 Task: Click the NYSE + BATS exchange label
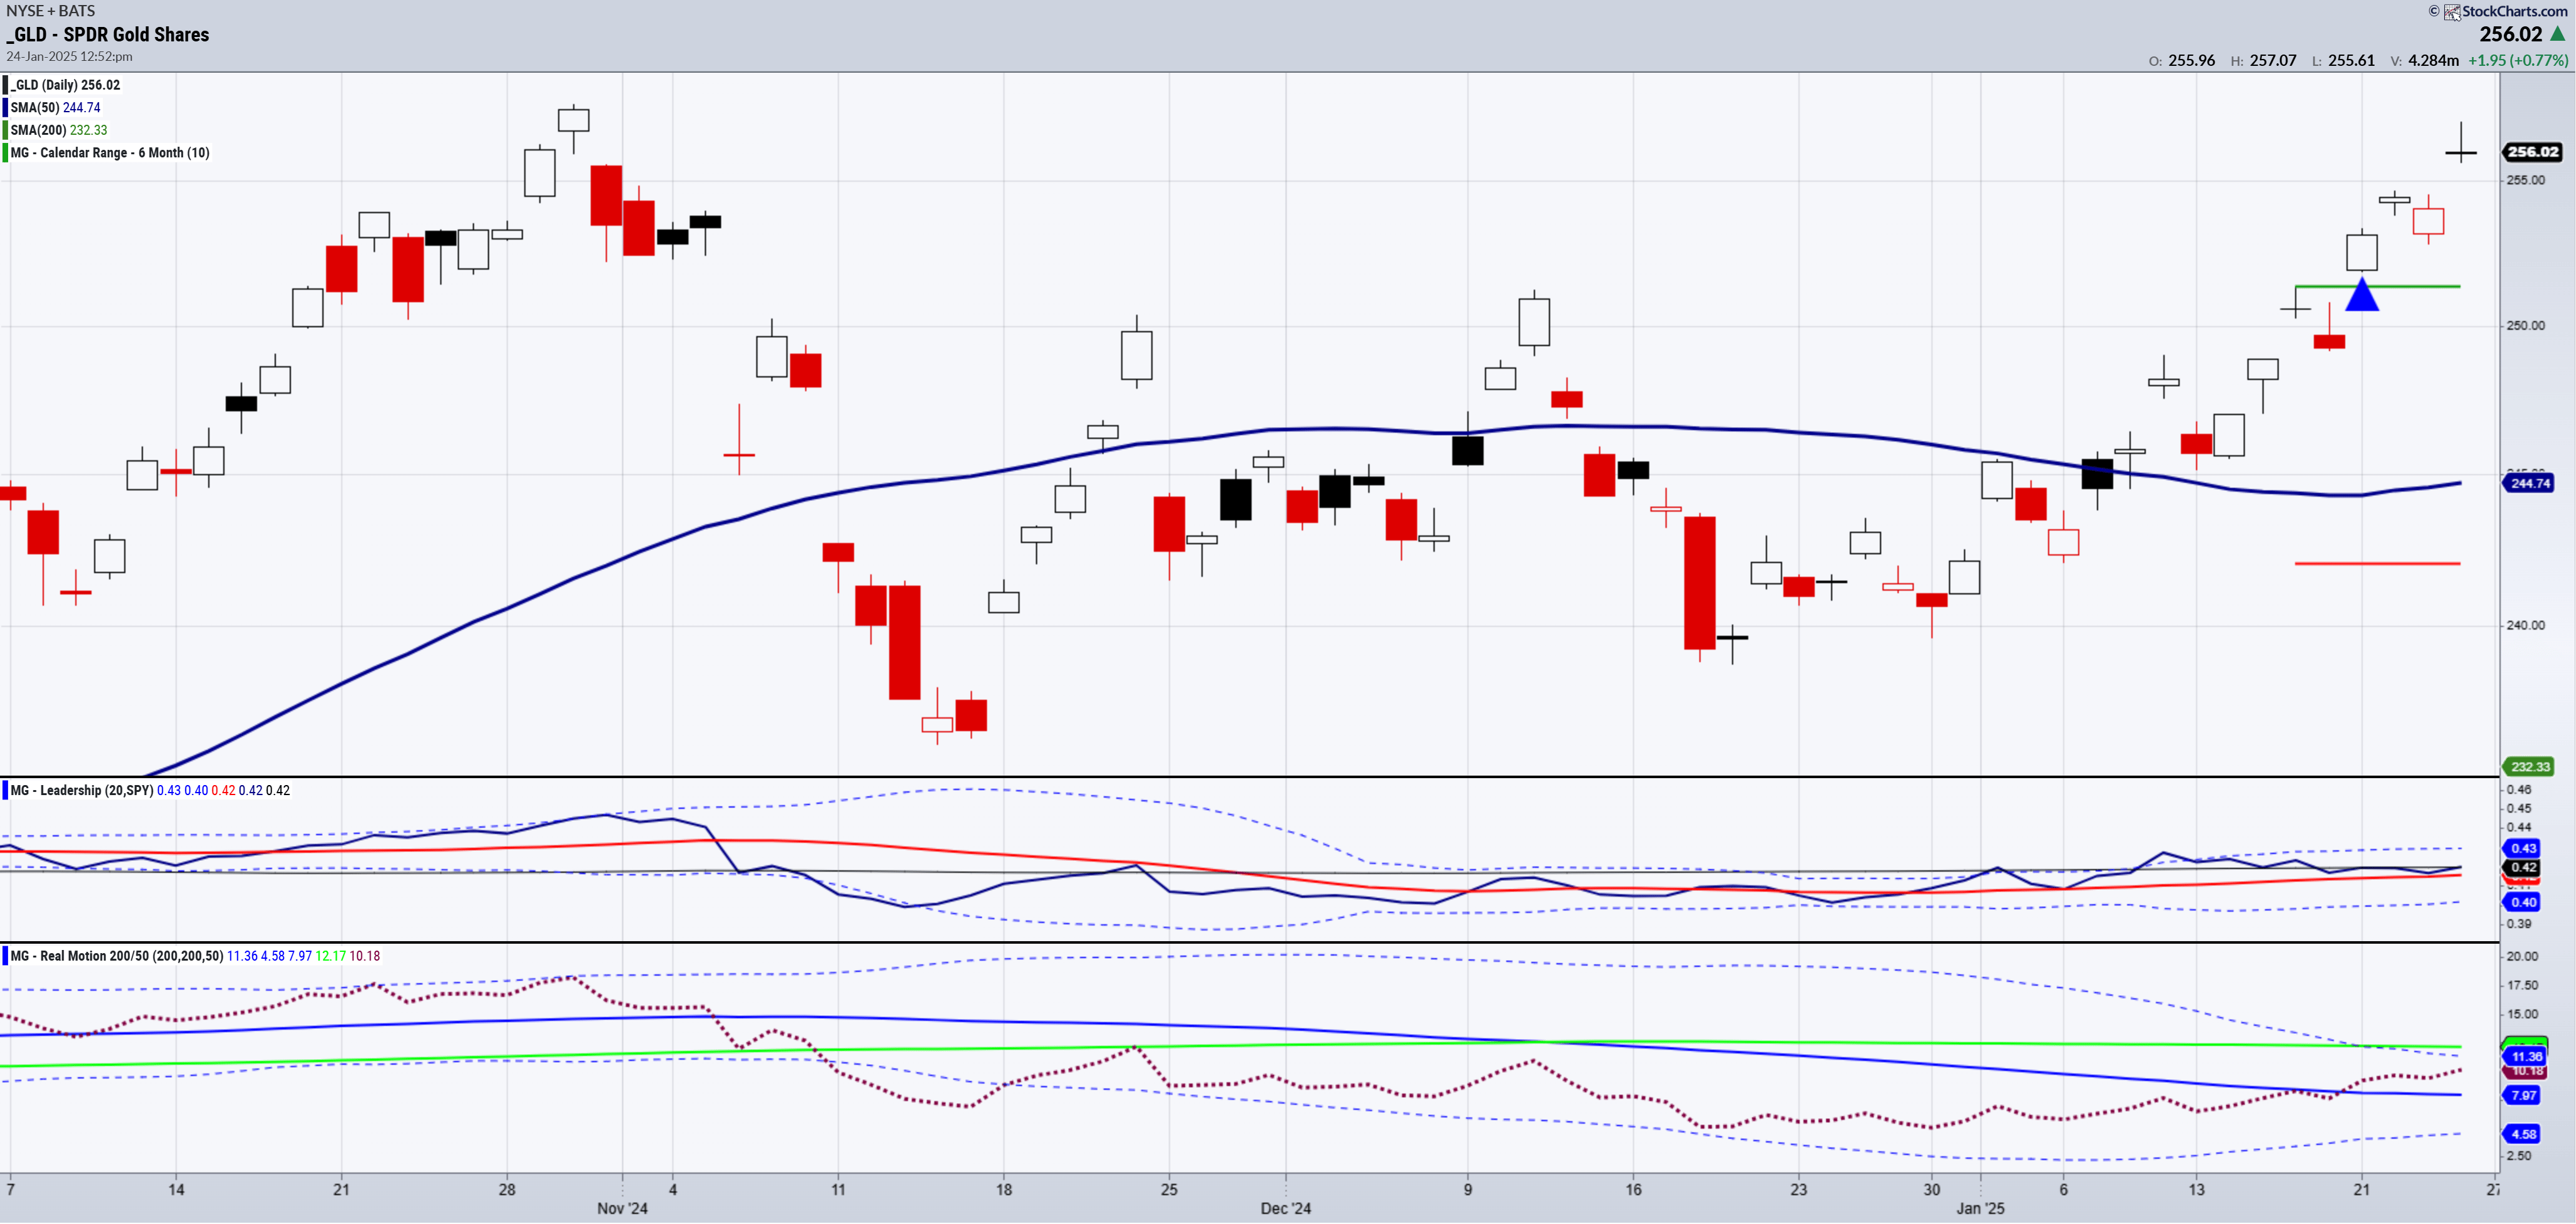pos(50,10)
